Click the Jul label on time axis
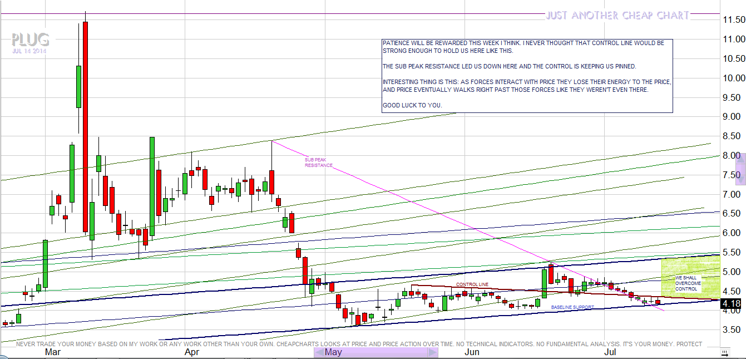746x359 pixels. (x=610, y=352)
